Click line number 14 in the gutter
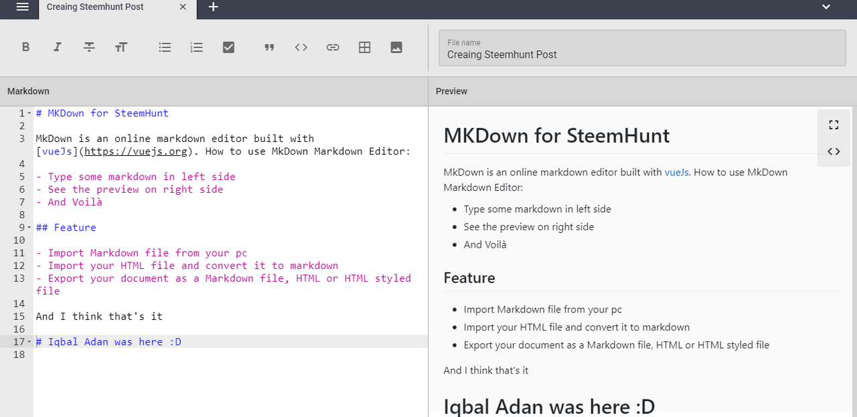The width and height of the screenshot is (857, 417). pos(19,304)
